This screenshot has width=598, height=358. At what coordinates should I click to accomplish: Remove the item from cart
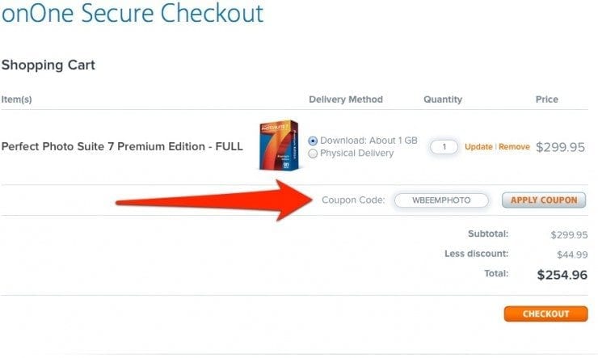514,147
